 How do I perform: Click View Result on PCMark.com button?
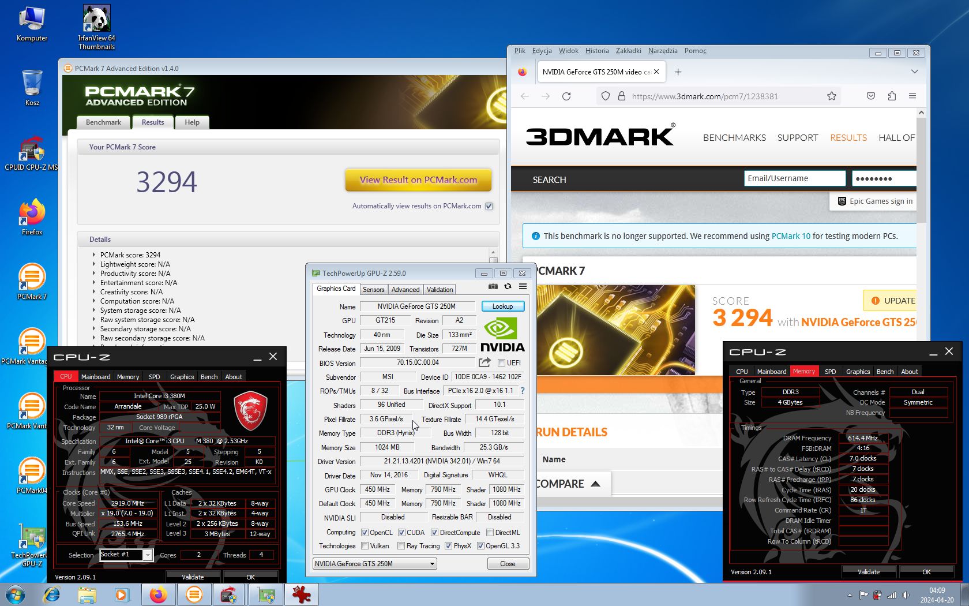418,179
